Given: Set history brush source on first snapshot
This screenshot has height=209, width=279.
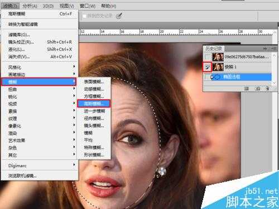Looking at the screenshot, I should pyautogui.click(x=207, y=57).
